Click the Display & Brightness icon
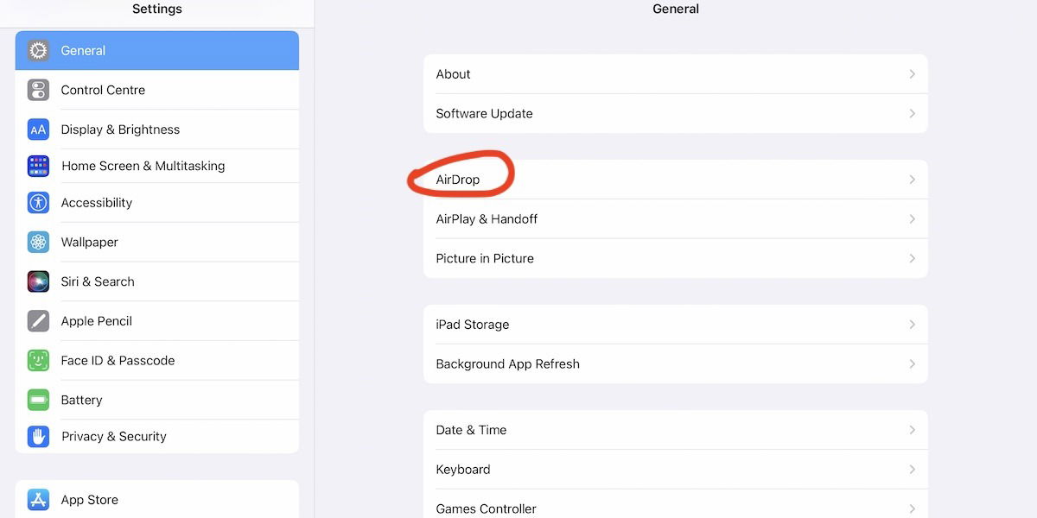The height and width of the screenshot is (518, 1037). tap(38, 129)
